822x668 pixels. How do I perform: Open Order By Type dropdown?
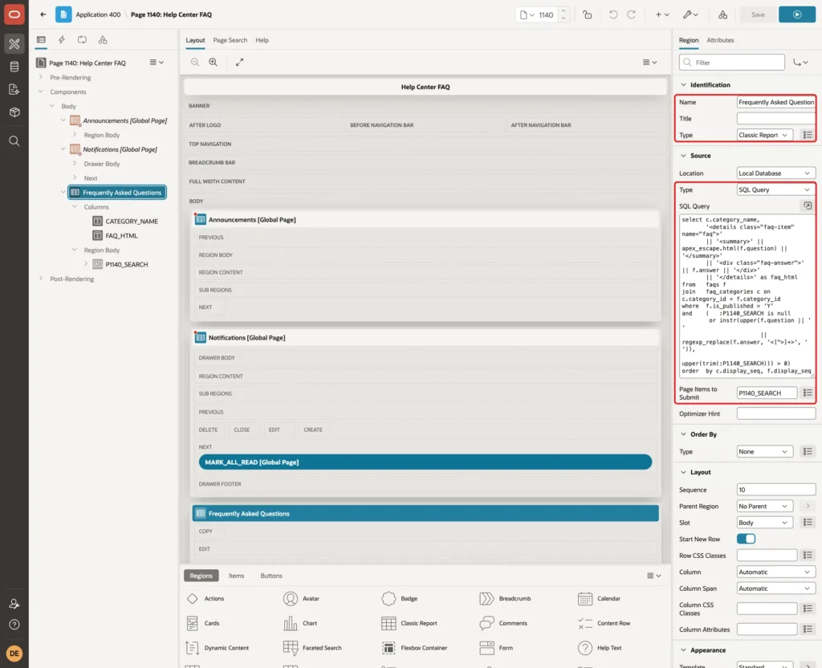coord(764,451)
